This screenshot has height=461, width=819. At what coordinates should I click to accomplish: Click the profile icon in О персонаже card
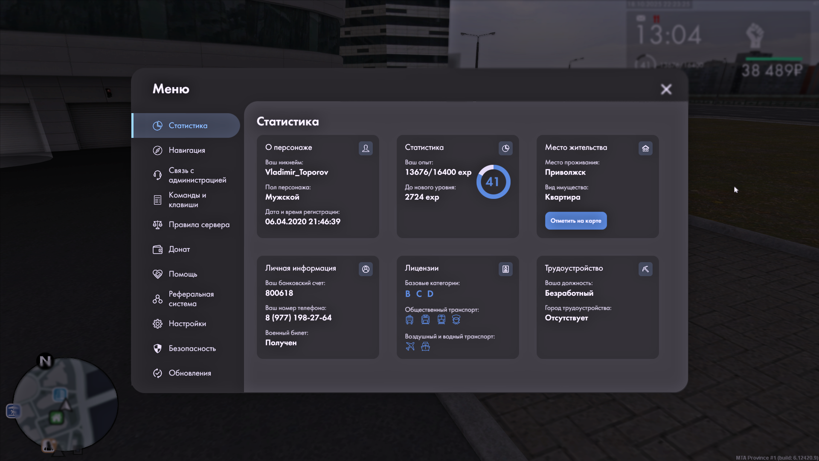[x=366, y=148]
